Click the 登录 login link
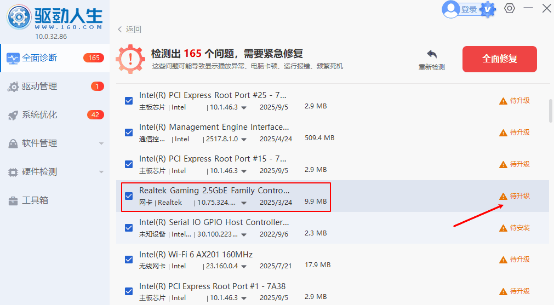Viewport: 554px width, 305px height. pyautogui.click(x=469, y=9)
